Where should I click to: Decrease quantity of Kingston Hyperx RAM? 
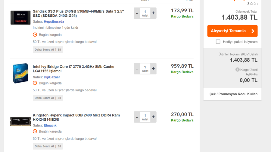click(x=137, y=117)
